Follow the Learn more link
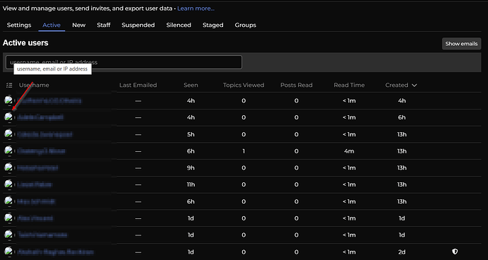 [195, 8]
